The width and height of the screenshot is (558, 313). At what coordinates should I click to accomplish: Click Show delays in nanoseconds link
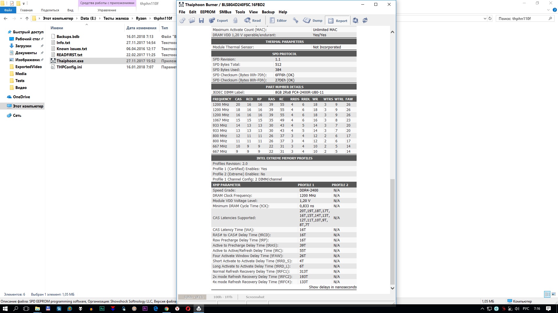pos(332,287)
